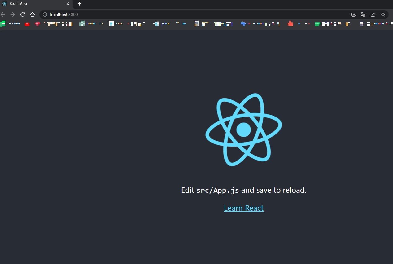Image resolution: width=393 pixels, height=264 pixels.
Task: Reload the localhost:3000 page
Action: [x=23, y=15]
